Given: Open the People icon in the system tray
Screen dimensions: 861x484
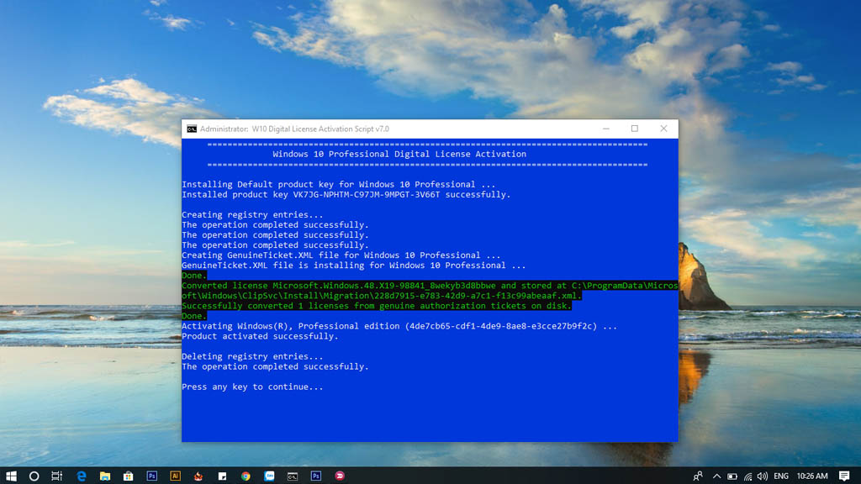Looking at the screenshot, I should pyautogui.click(x=698, y=476).
